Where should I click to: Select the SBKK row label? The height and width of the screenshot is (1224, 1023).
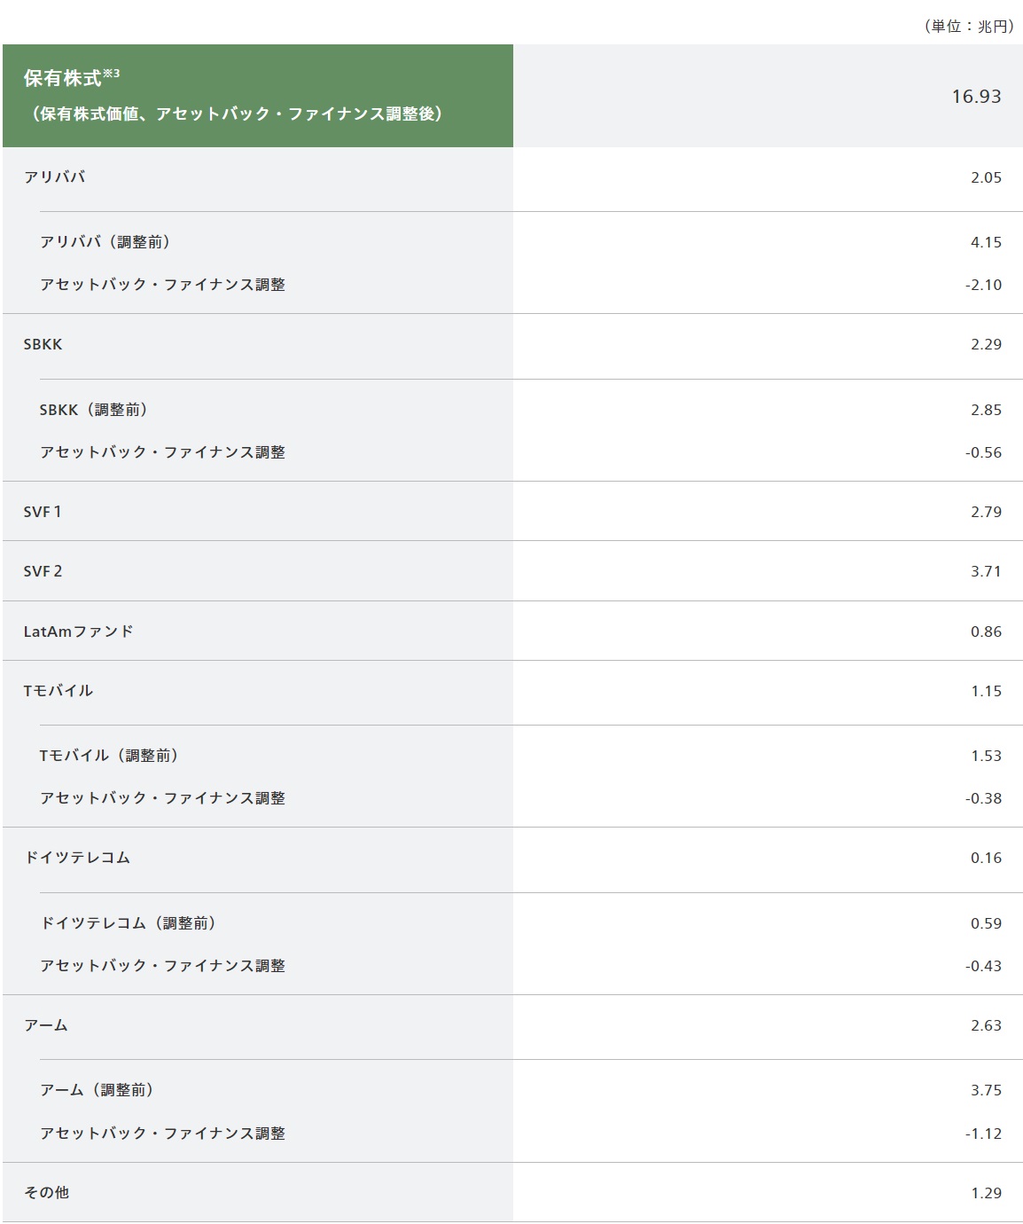pyautogui.click(x=43, y=344)
